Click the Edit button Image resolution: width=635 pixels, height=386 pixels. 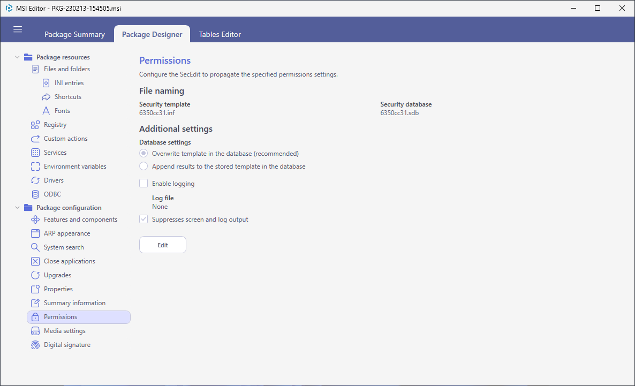tap(163, 245)
